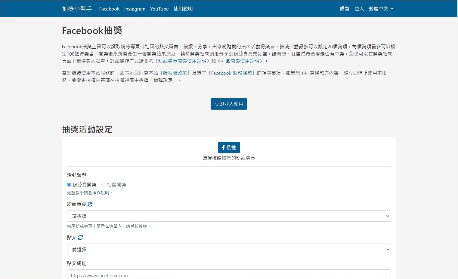Click the refresh icon next to 粉絲專頁
This screenshot has width=458, height=279.
pos(90,204)
